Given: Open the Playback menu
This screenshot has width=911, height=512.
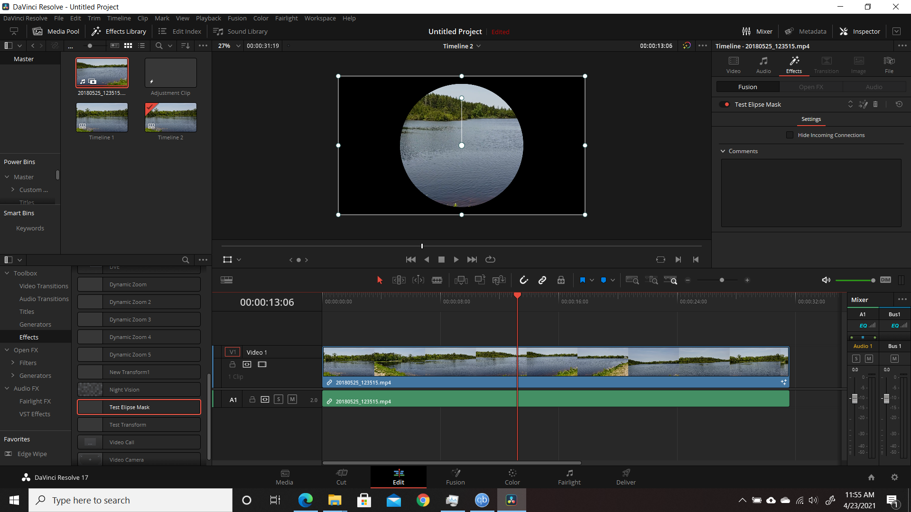Looking at the screenshot, I should [208, 18].
